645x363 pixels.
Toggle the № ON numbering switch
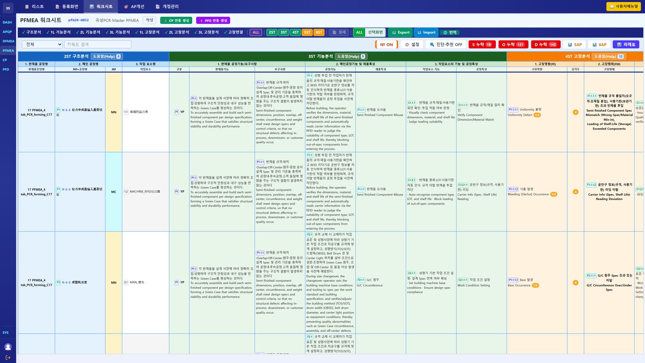[x=386, y=44]
